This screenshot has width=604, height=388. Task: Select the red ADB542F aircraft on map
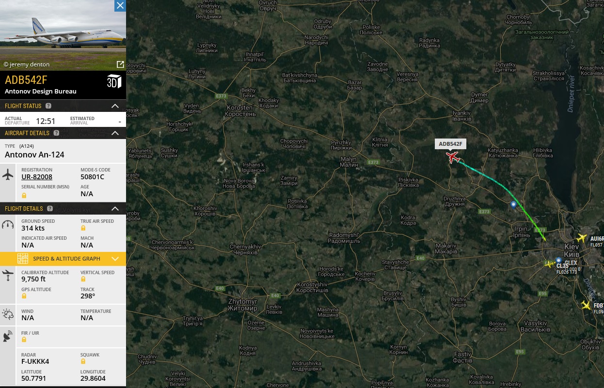click(453, 157)
